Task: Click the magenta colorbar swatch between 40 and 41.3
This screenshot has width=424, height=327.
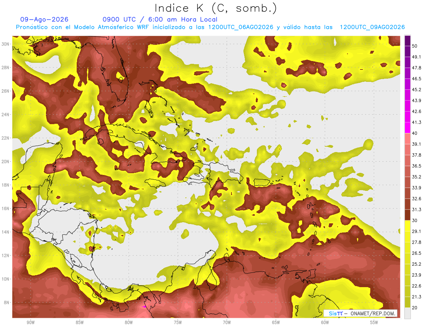Action: 407,128
